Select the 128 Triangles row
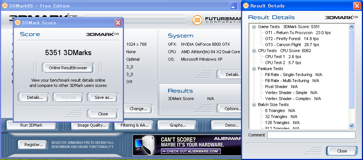 pyautogui.click(x=282, y=123)
